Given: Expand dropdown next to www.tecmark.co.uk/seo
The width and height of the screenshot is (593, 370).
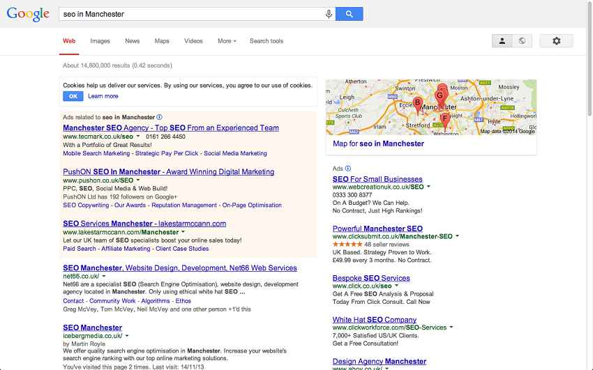Looking at the screenshot, I should pyautogui.click(x=138, y=137).
